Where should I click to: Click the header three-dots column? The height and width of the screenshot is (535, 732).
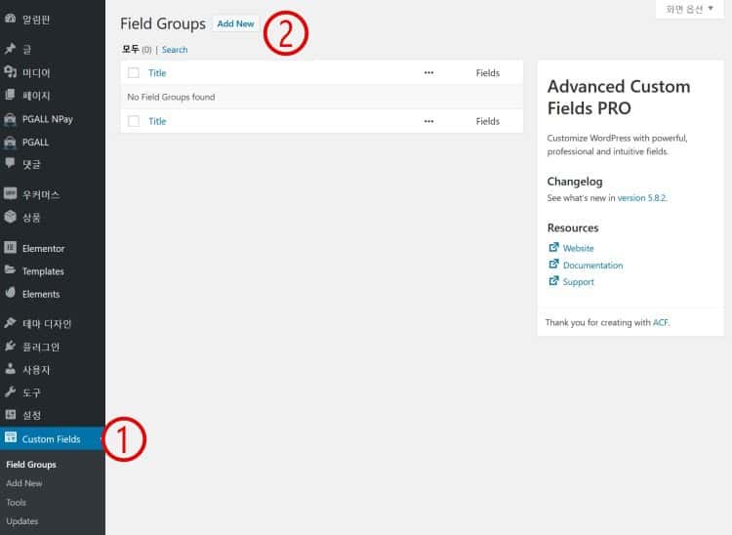[x=428, y=73]
